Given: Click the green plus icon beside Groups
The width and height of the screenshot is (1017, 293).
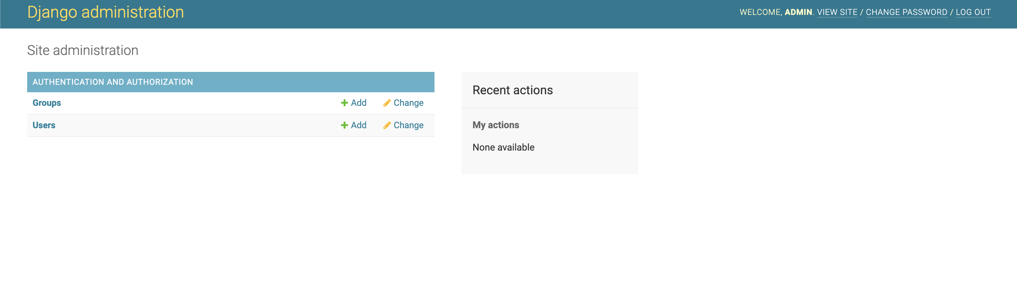Looking at the screenshot, I should (344, 103).
